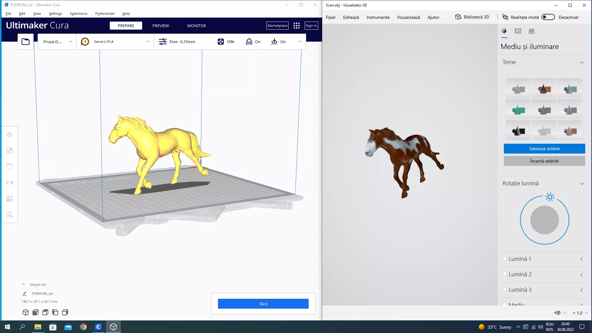Viewport: 592px width, 333px height.
Task: Open Quick View icon in Vizualizator status bar
Action: pos(557,313)
